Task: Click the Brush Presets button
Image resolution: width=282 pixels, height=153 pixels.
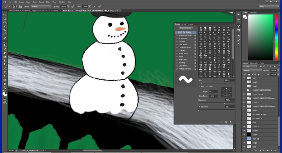Action: [x=185, y=28]
